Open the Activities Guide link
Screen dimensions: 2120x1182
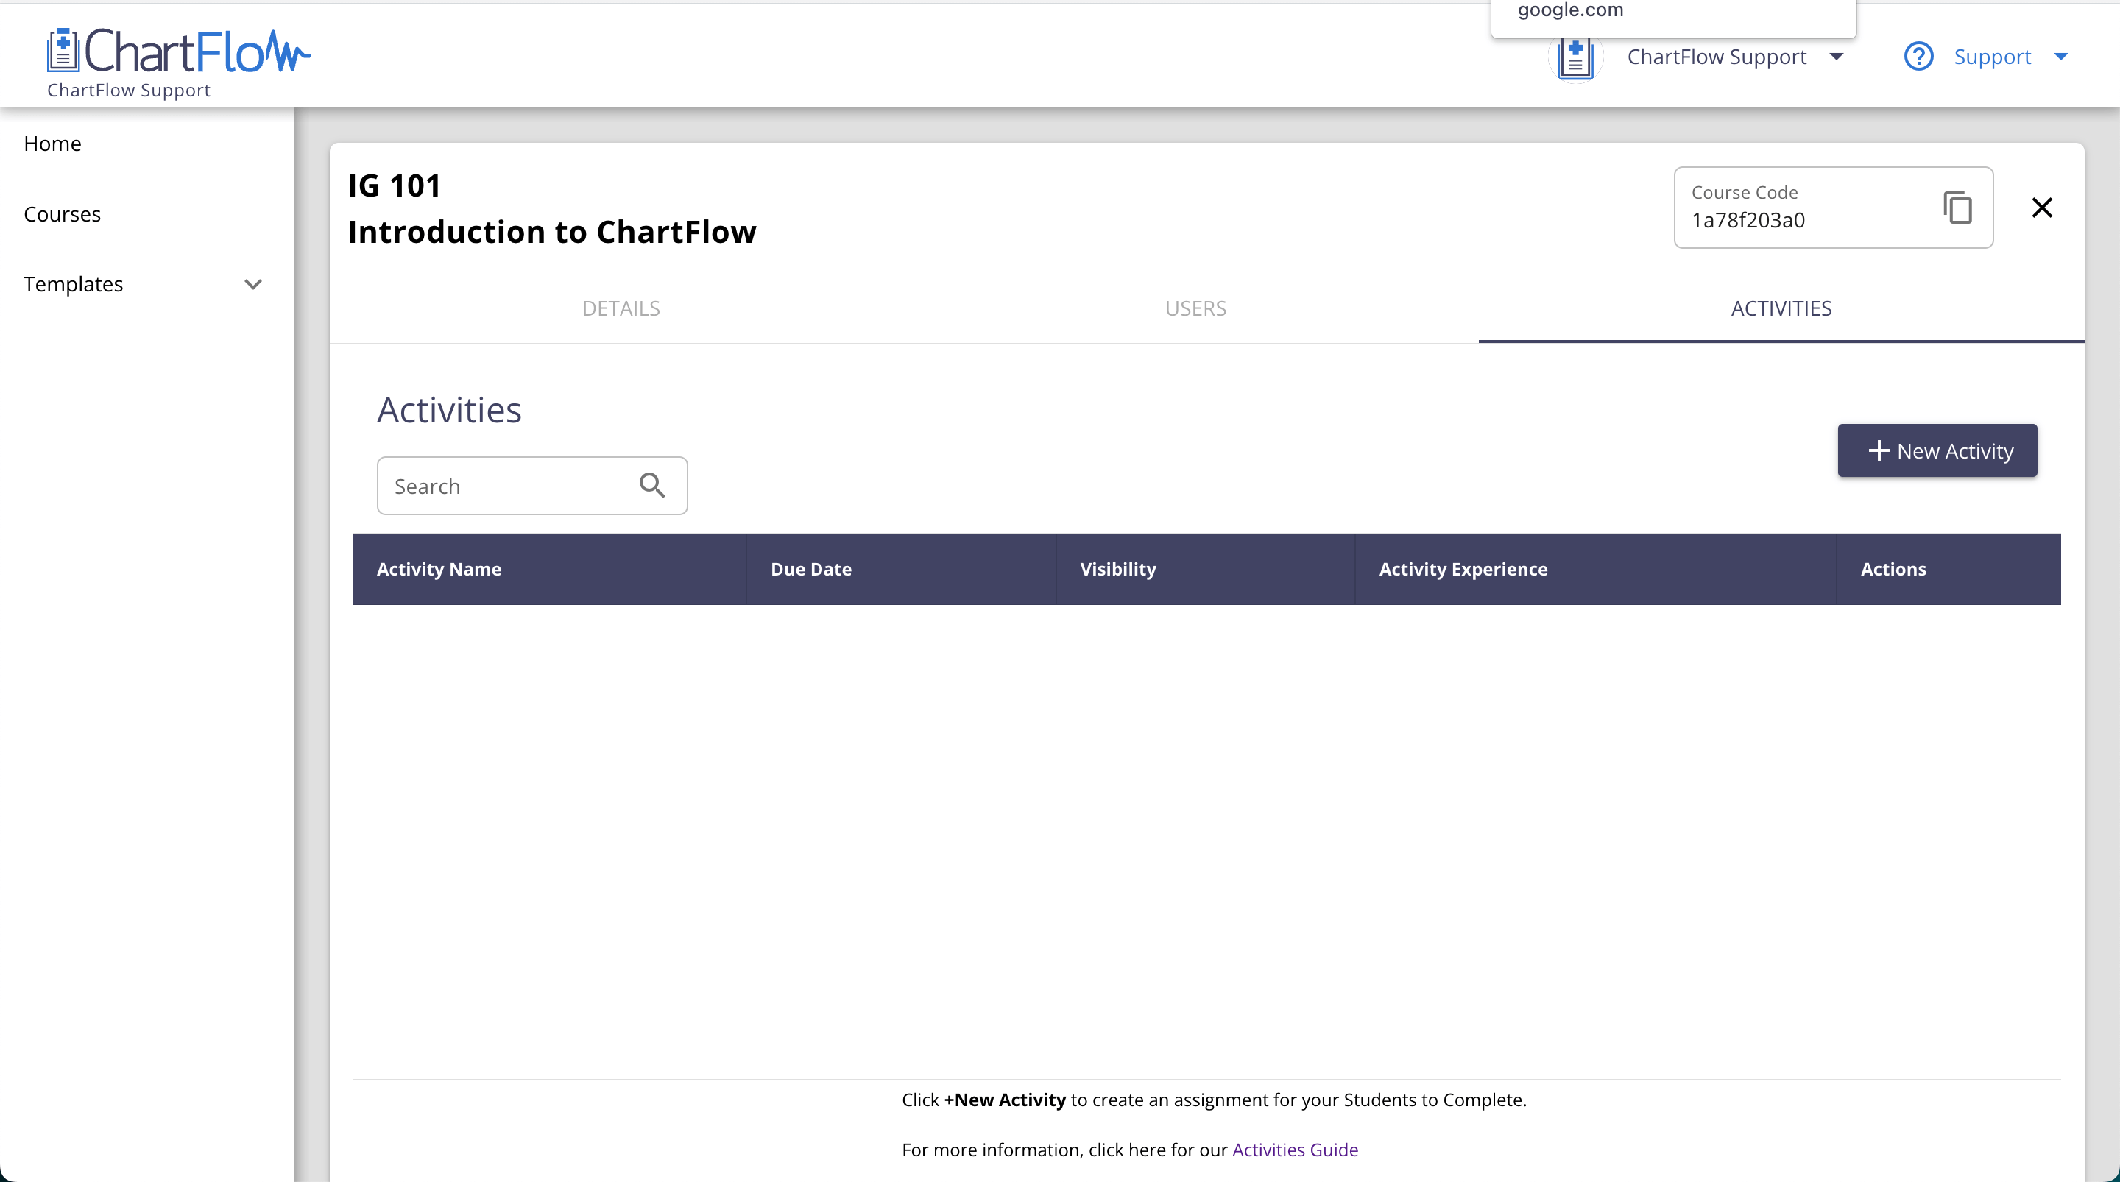click(x=1295, y=1150)
